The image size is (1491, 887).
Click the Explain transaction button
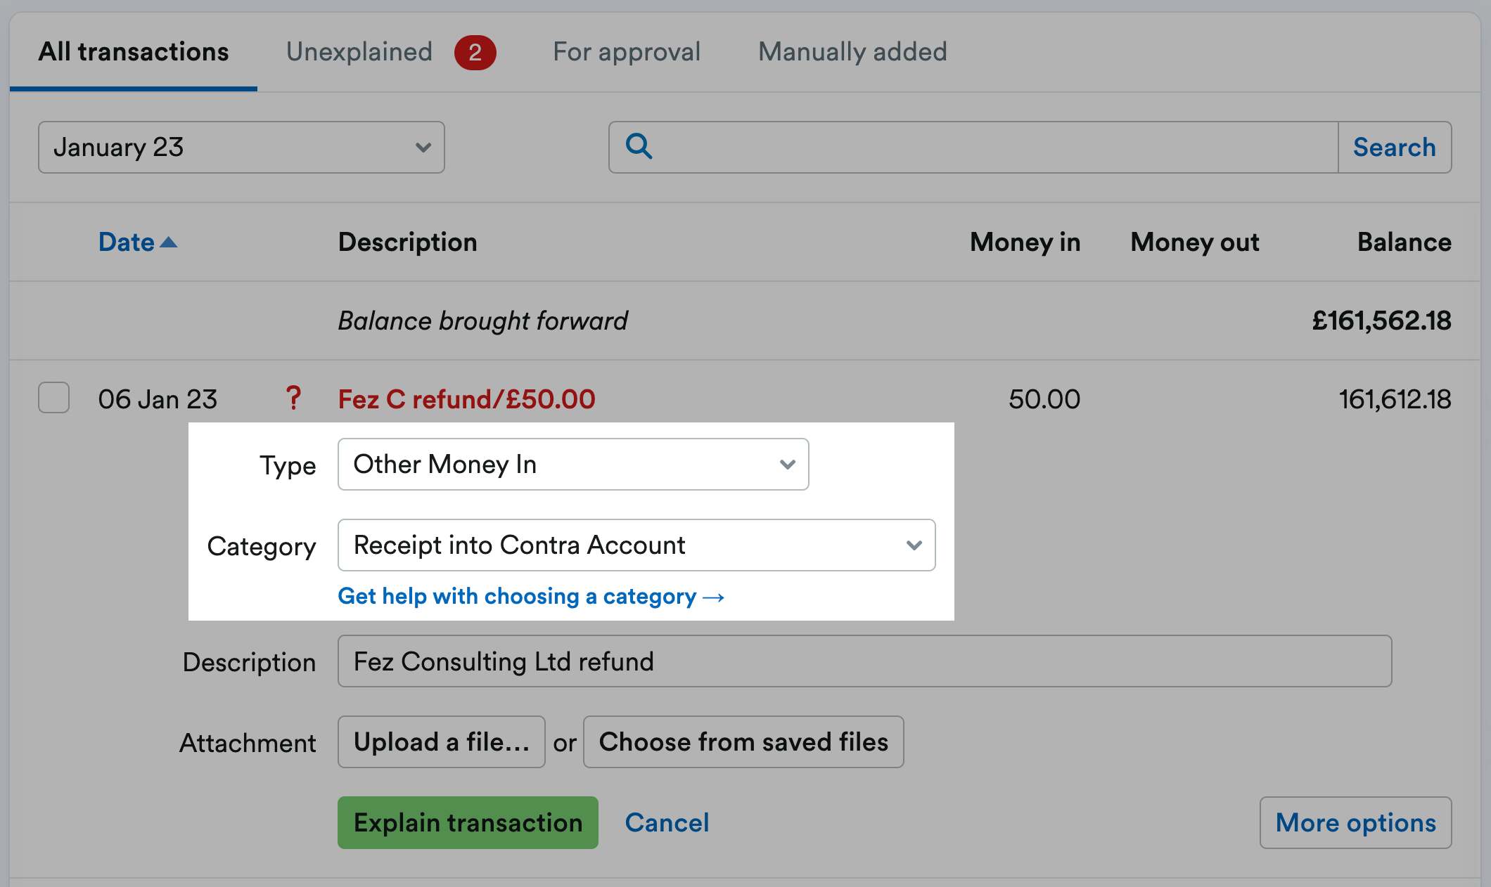click(467, 822)
